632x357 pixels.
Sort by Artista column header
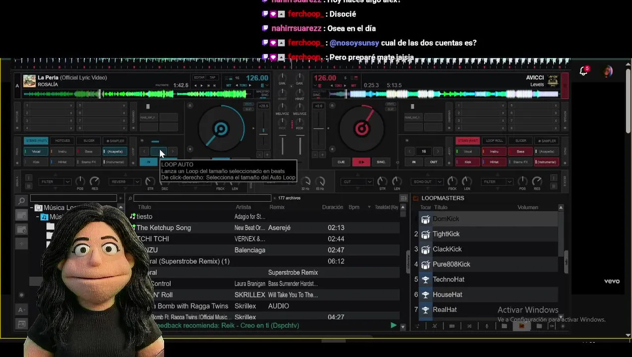243,207
